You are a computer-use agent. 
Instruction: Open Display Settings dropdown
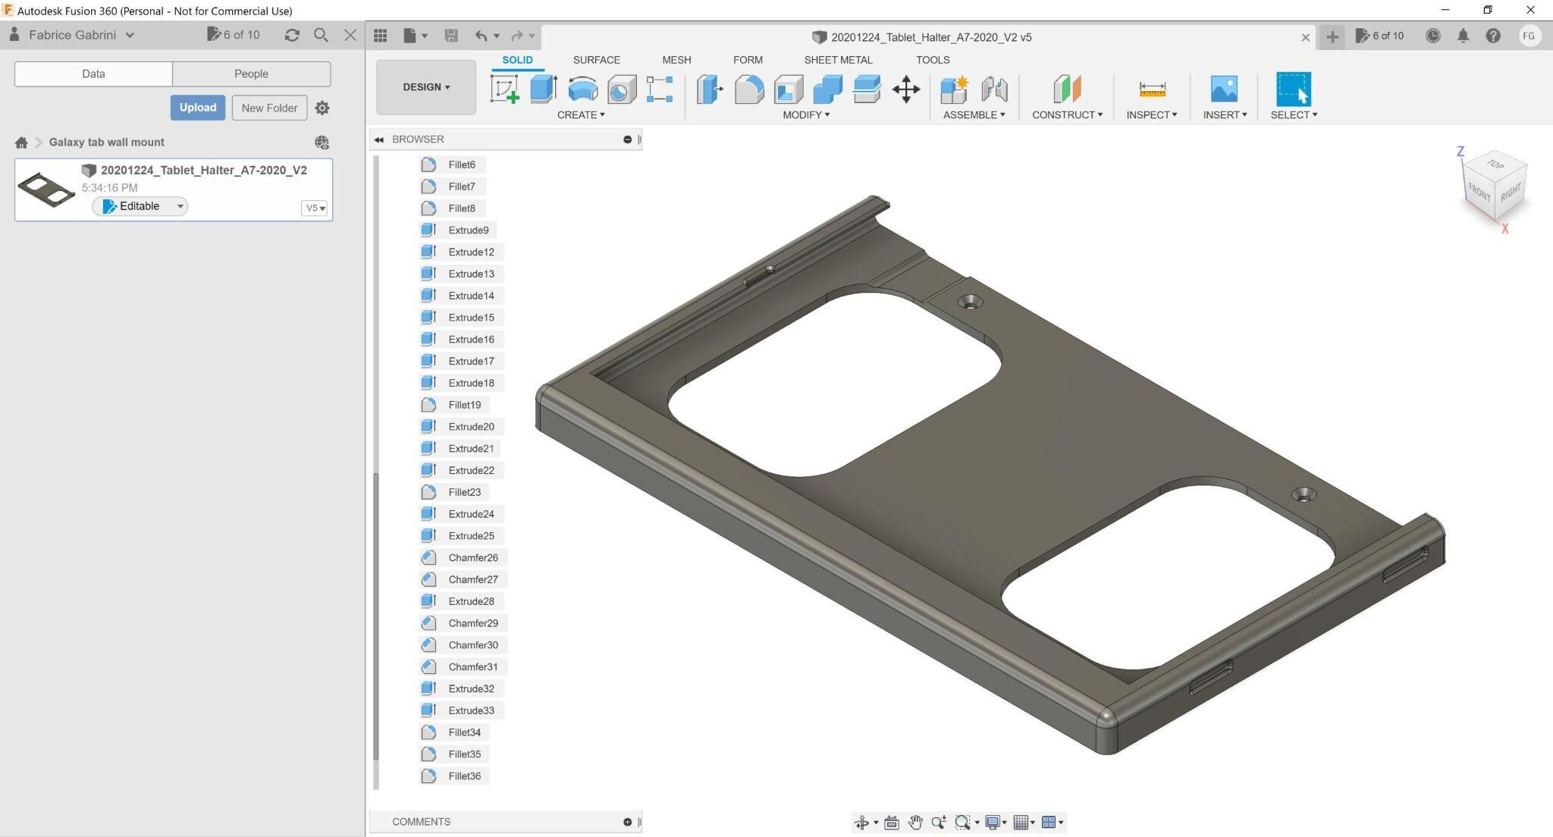pyautogui.click(x=995, y=823)
